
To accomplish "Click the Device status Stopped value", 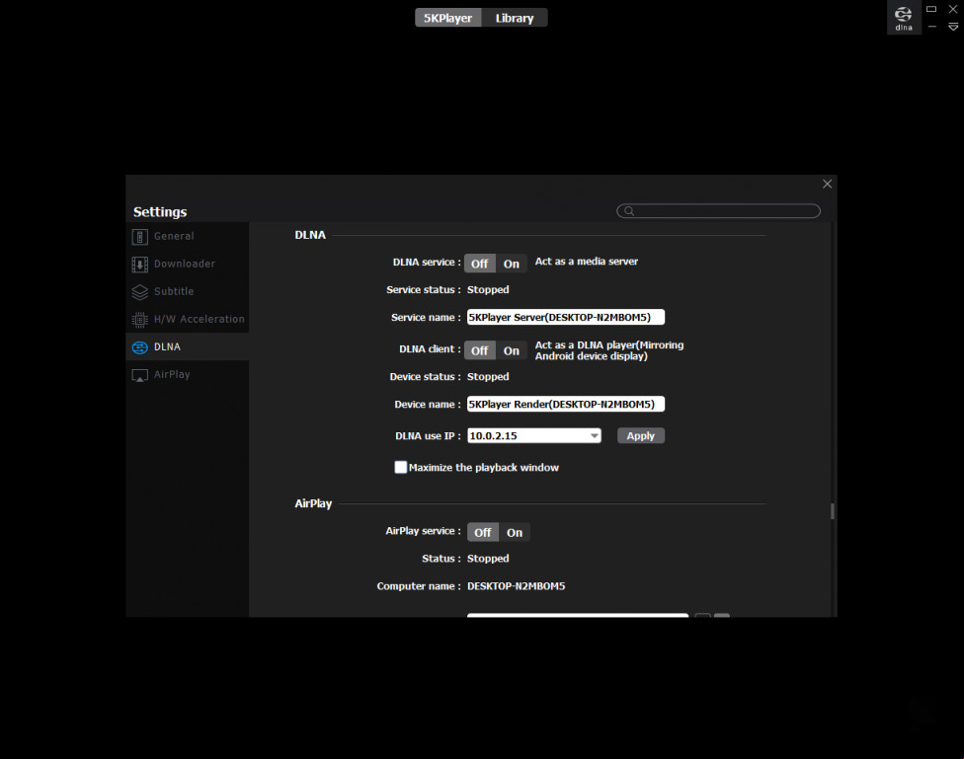I will [x=488, y=376].
